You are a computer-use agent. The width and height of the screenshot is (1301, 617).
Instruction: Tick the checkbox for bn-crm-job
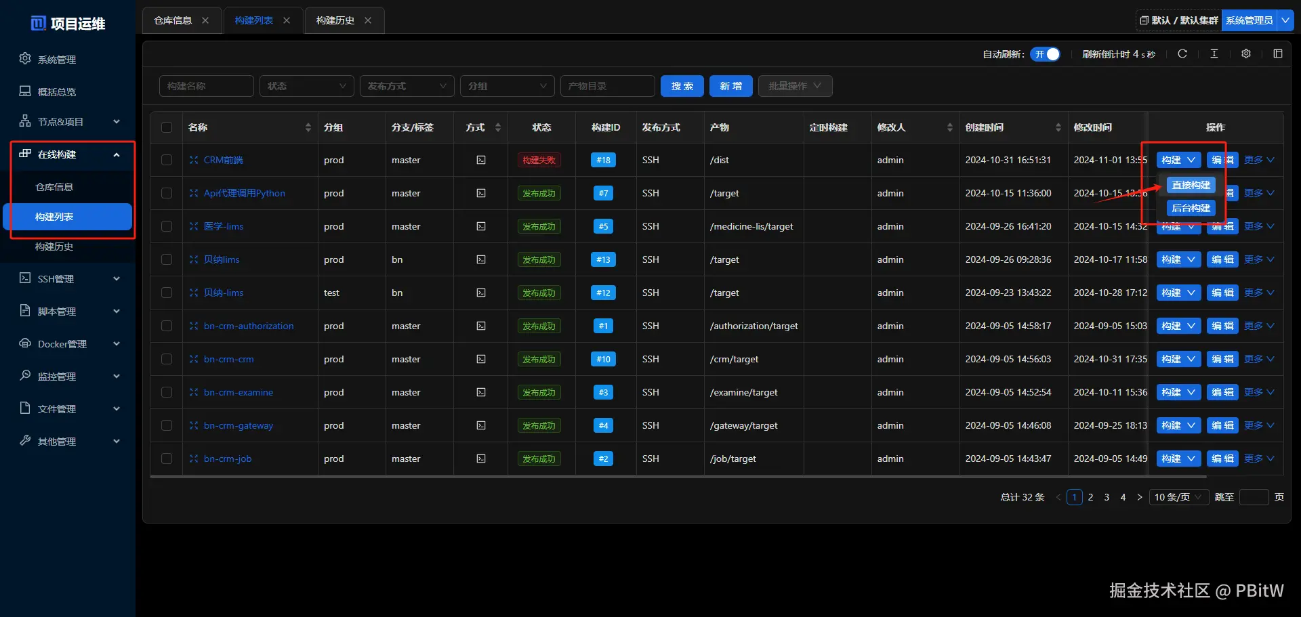(x=167, y=459)
